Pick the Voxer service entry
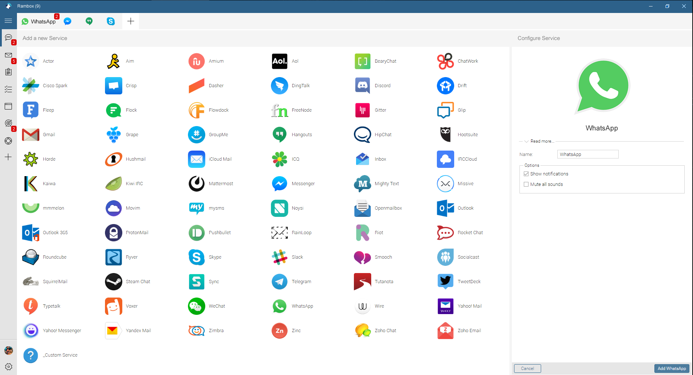Viewport: 693px width, 375px height. click(122, 306)
